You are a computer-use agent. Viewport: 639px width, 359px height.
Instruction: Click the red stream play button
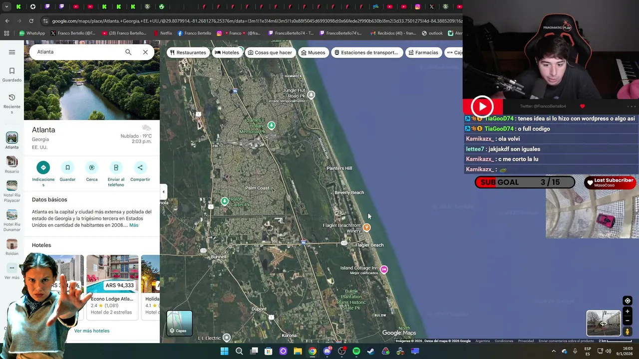[x=482, y=106]
